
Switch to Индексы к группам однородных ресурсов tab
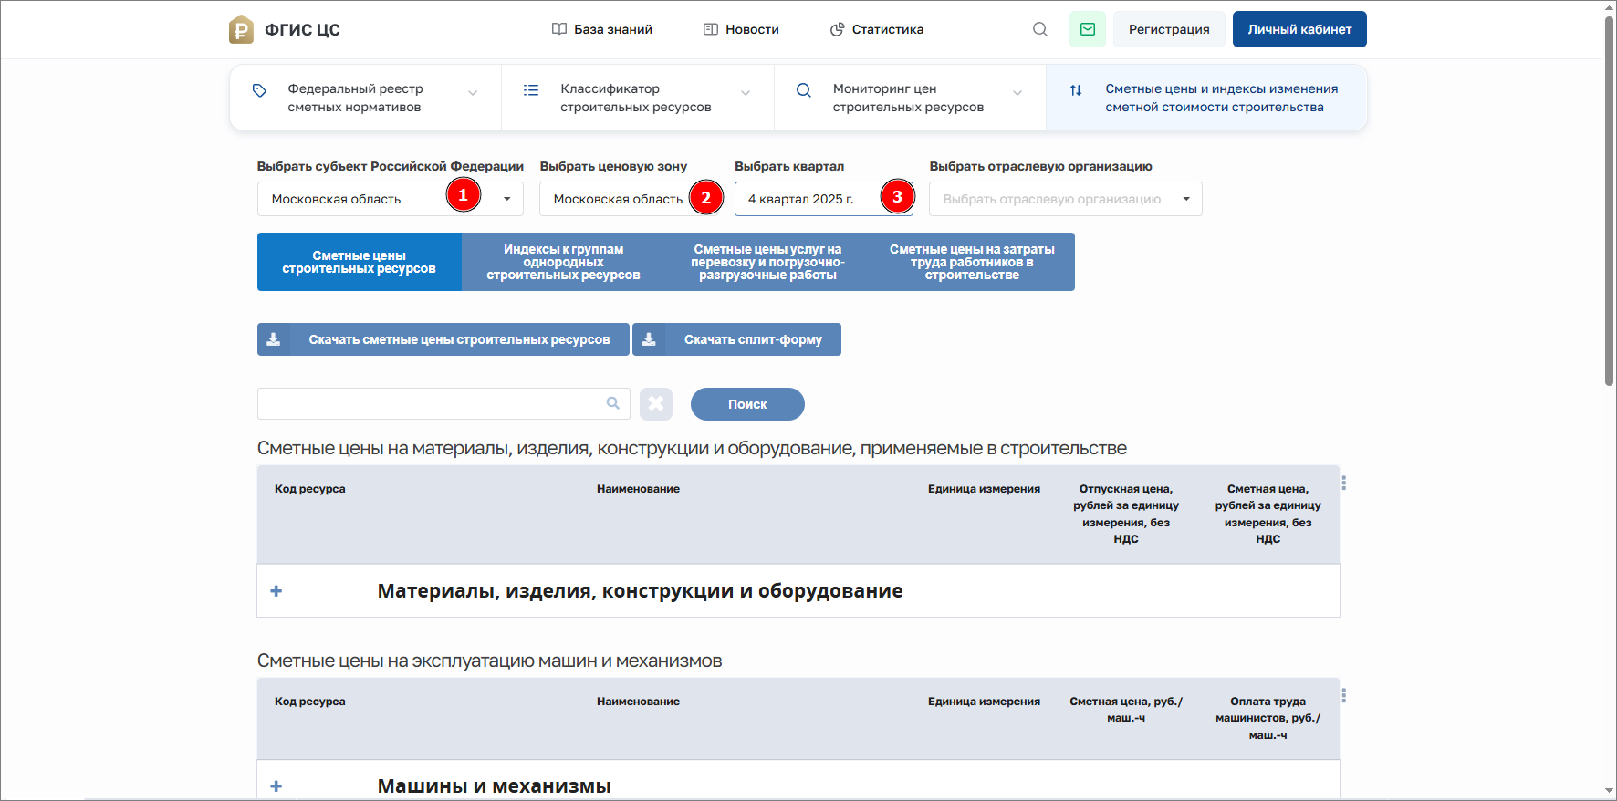tap(564, 262)
